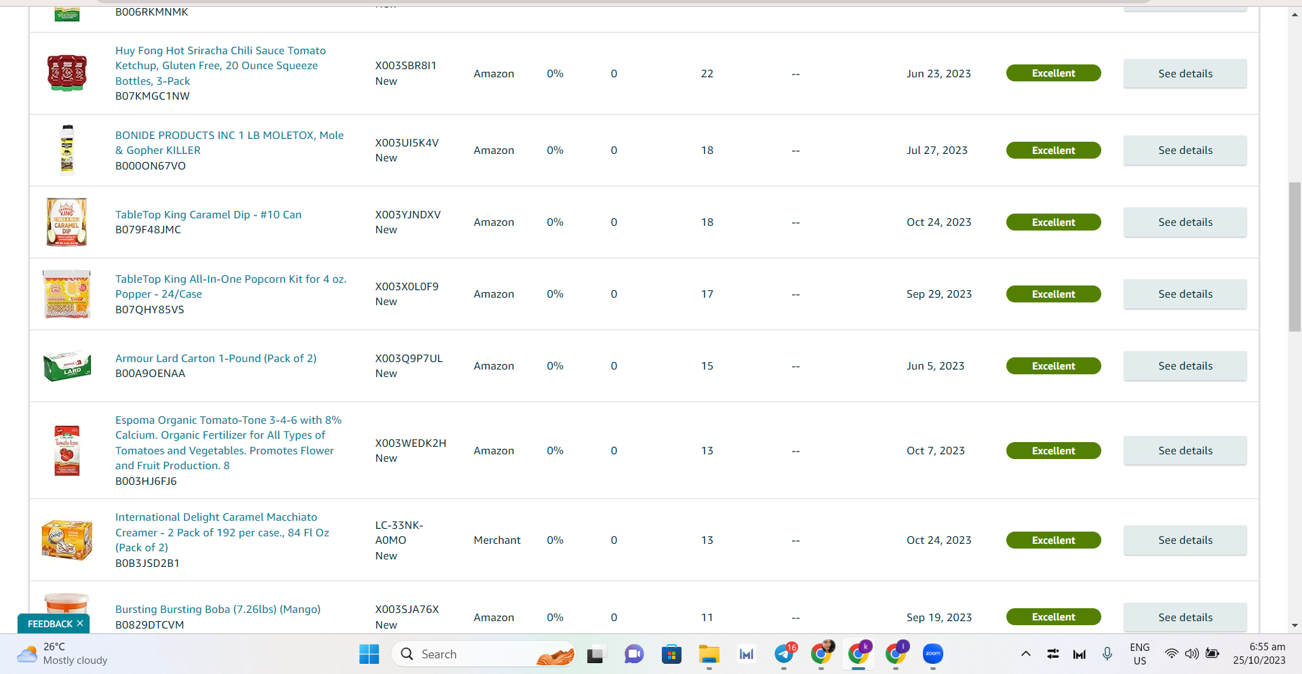Open the Espoma Tomato-Tone product thumbnail
Screen dimensions: 1302x674
pos(66,450)
